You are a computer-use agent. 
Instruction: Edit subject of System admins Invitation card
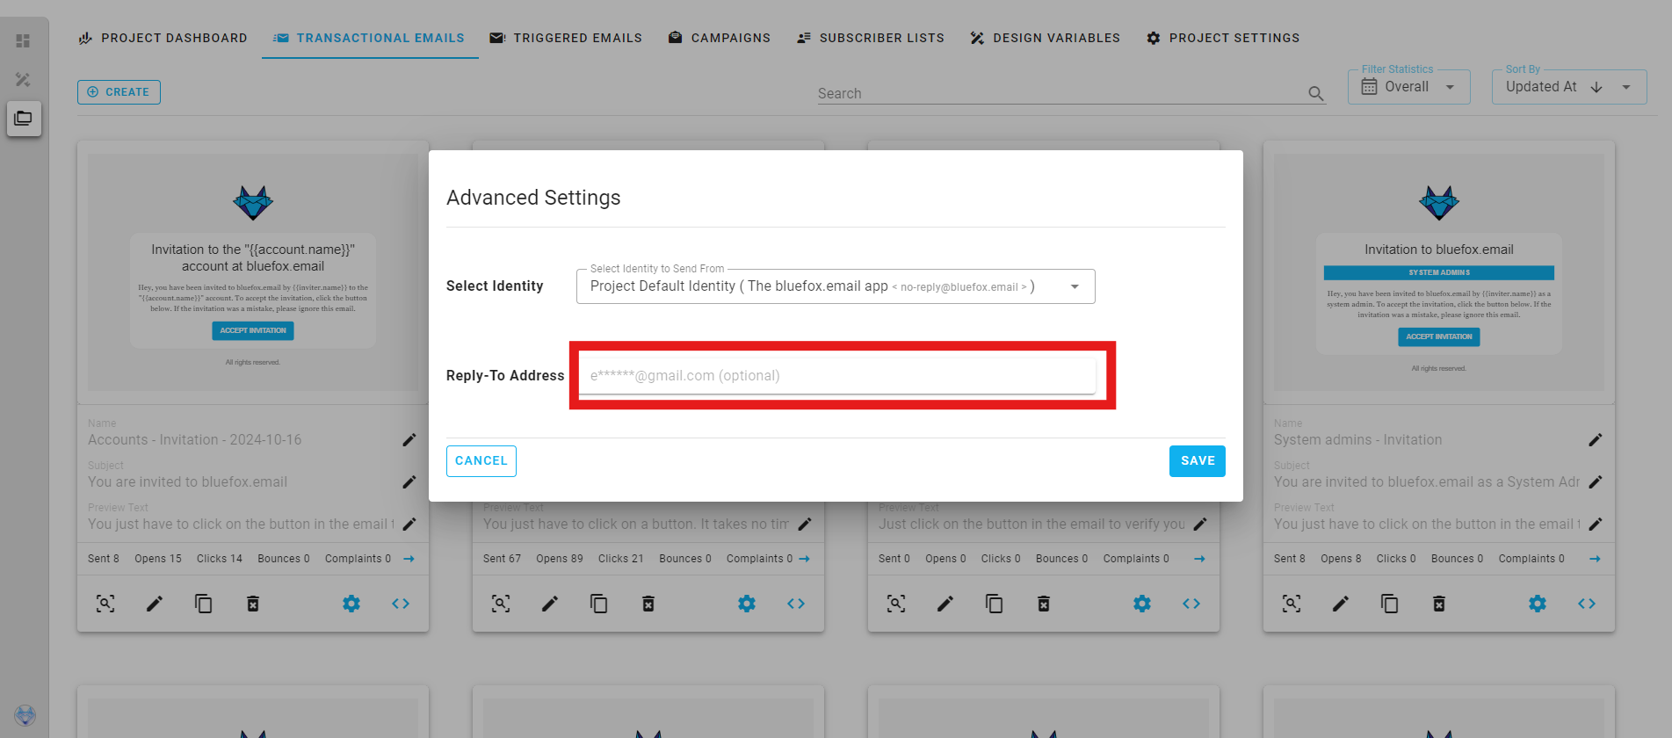(1596, 481)
